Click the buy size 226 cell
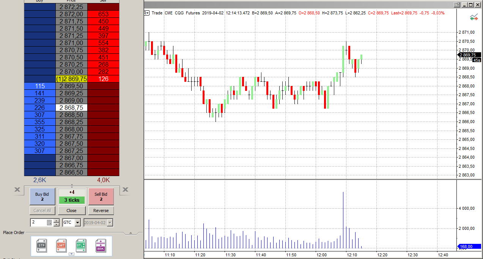Screen dimensions: 483x259 tap(40, 108)
